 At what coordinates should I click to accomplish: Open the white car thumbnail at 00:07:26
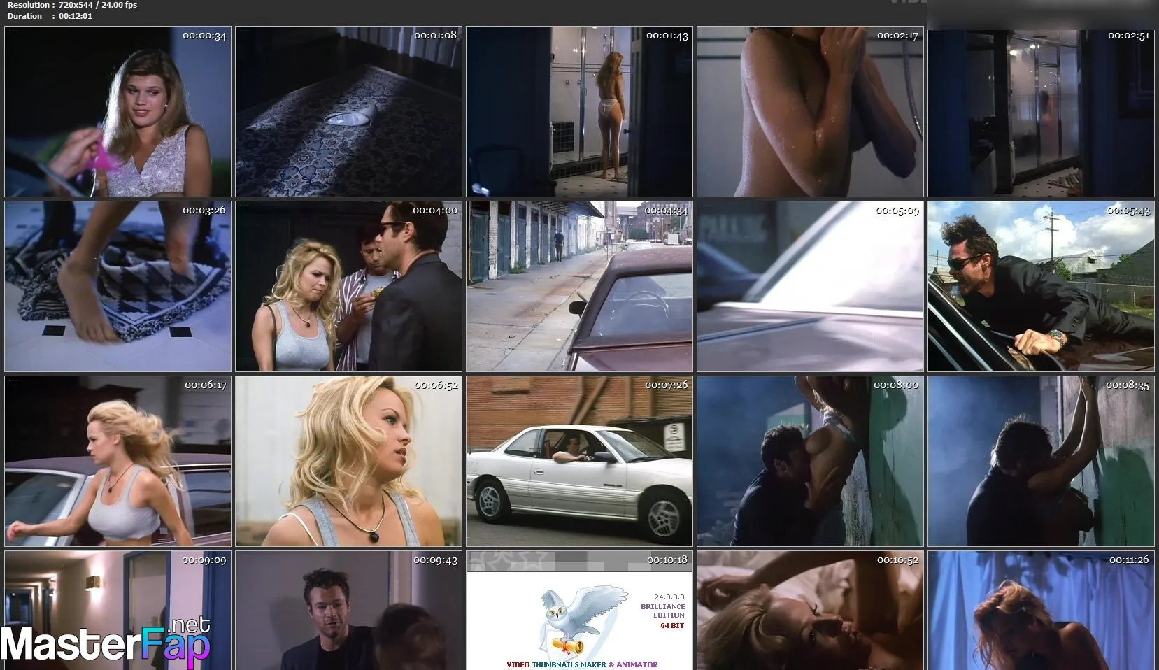pyautogui.click(x=579, y=462)
